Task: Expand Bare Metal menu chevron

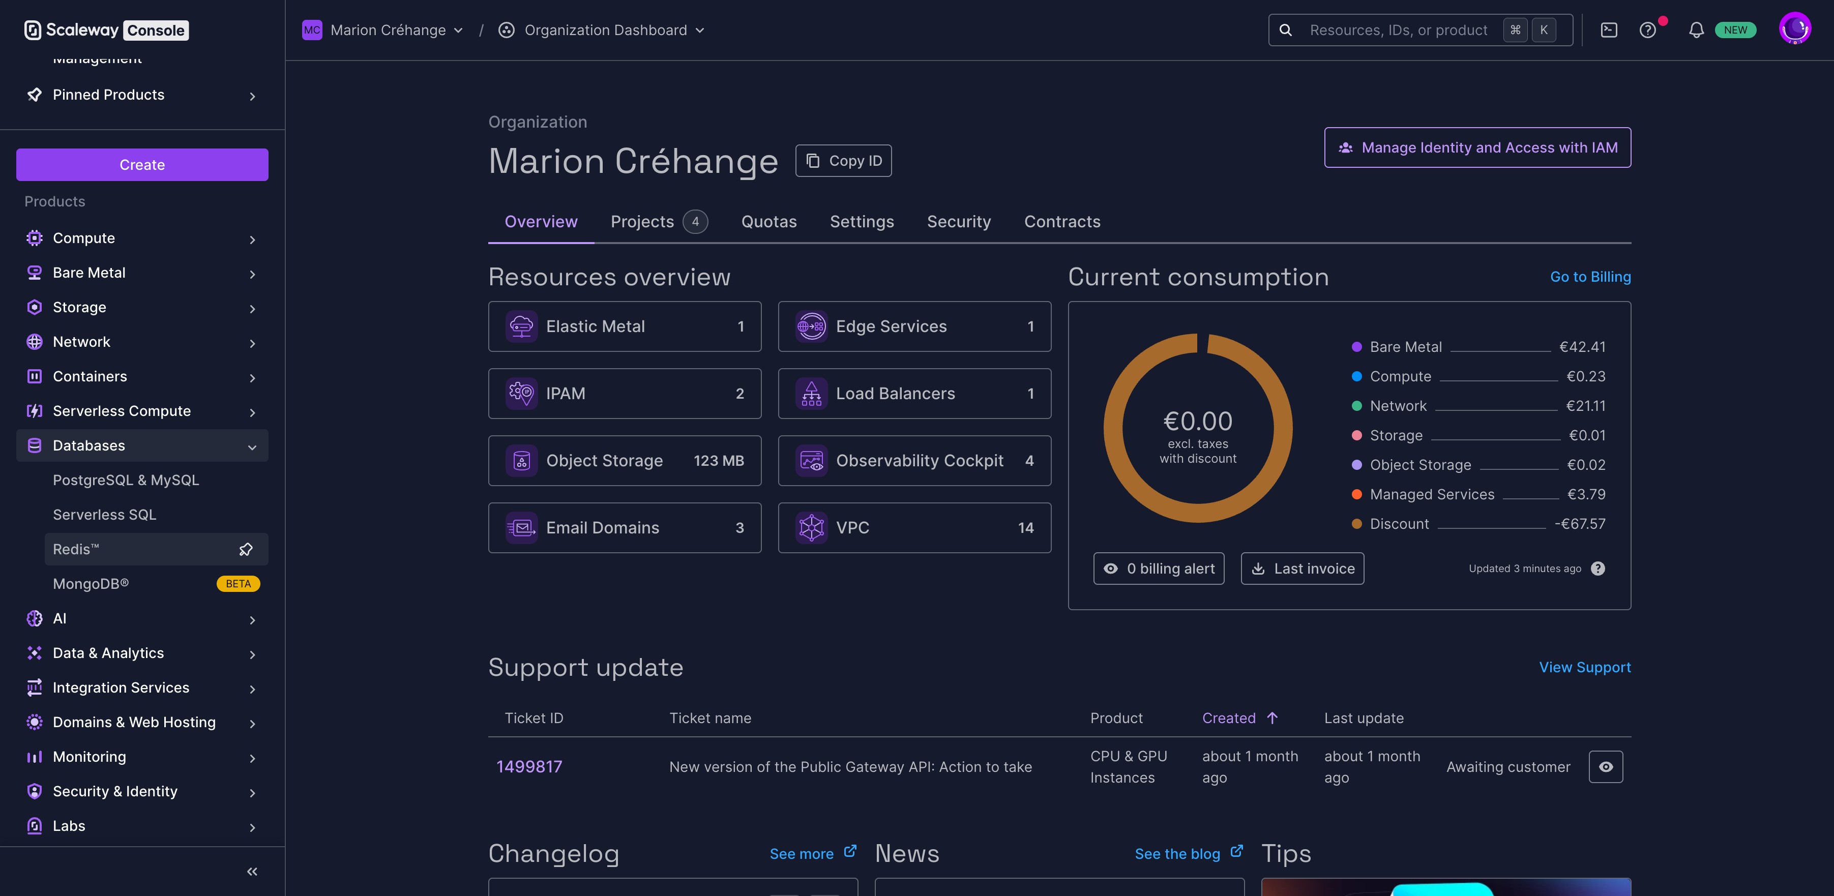Action: [x=252, y=274]
